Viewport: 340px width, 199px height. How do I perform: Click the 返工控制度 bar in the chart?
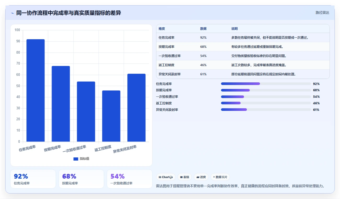pyautogui.click(x=111, y=116)
